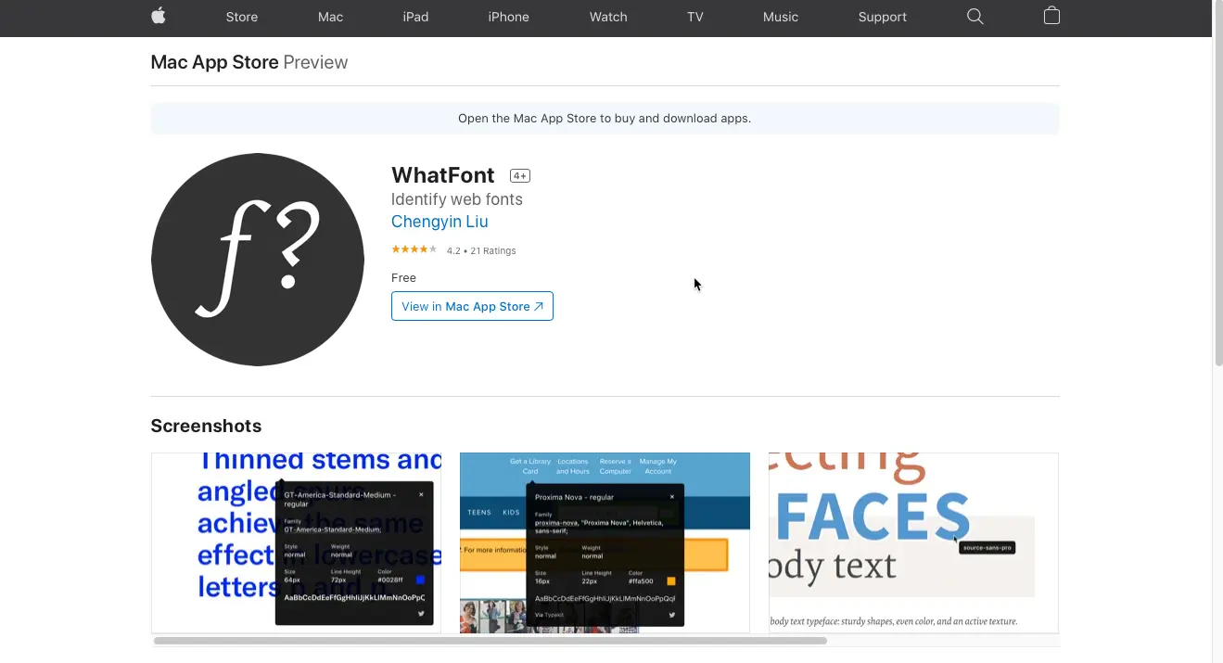
Task: Click the external link arrow in the Store button
Action: (x=539, y=306)
